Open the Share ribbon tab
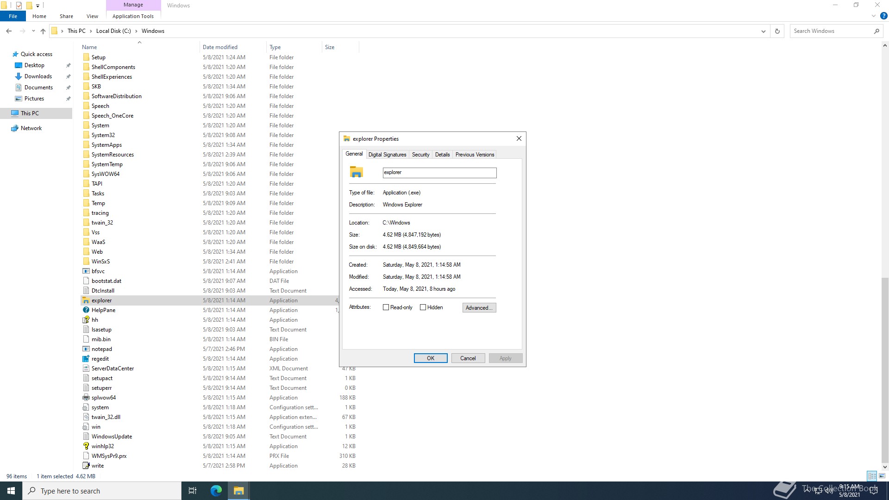The image size is (889, 500). [66, 16]
